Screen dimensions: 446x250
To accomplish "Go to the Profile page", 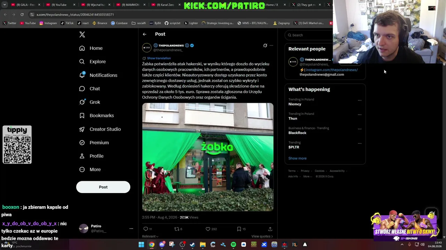I will (x=91, y=156).
